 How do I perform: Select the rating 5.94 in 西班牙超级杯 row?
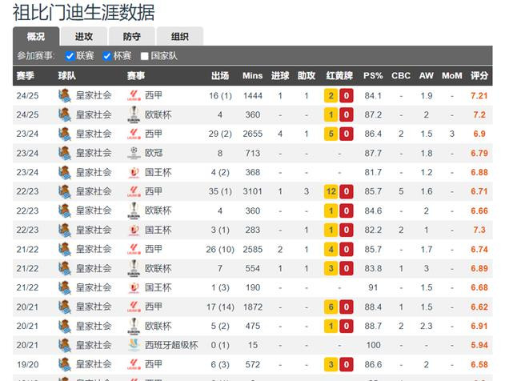pos(479,345)
